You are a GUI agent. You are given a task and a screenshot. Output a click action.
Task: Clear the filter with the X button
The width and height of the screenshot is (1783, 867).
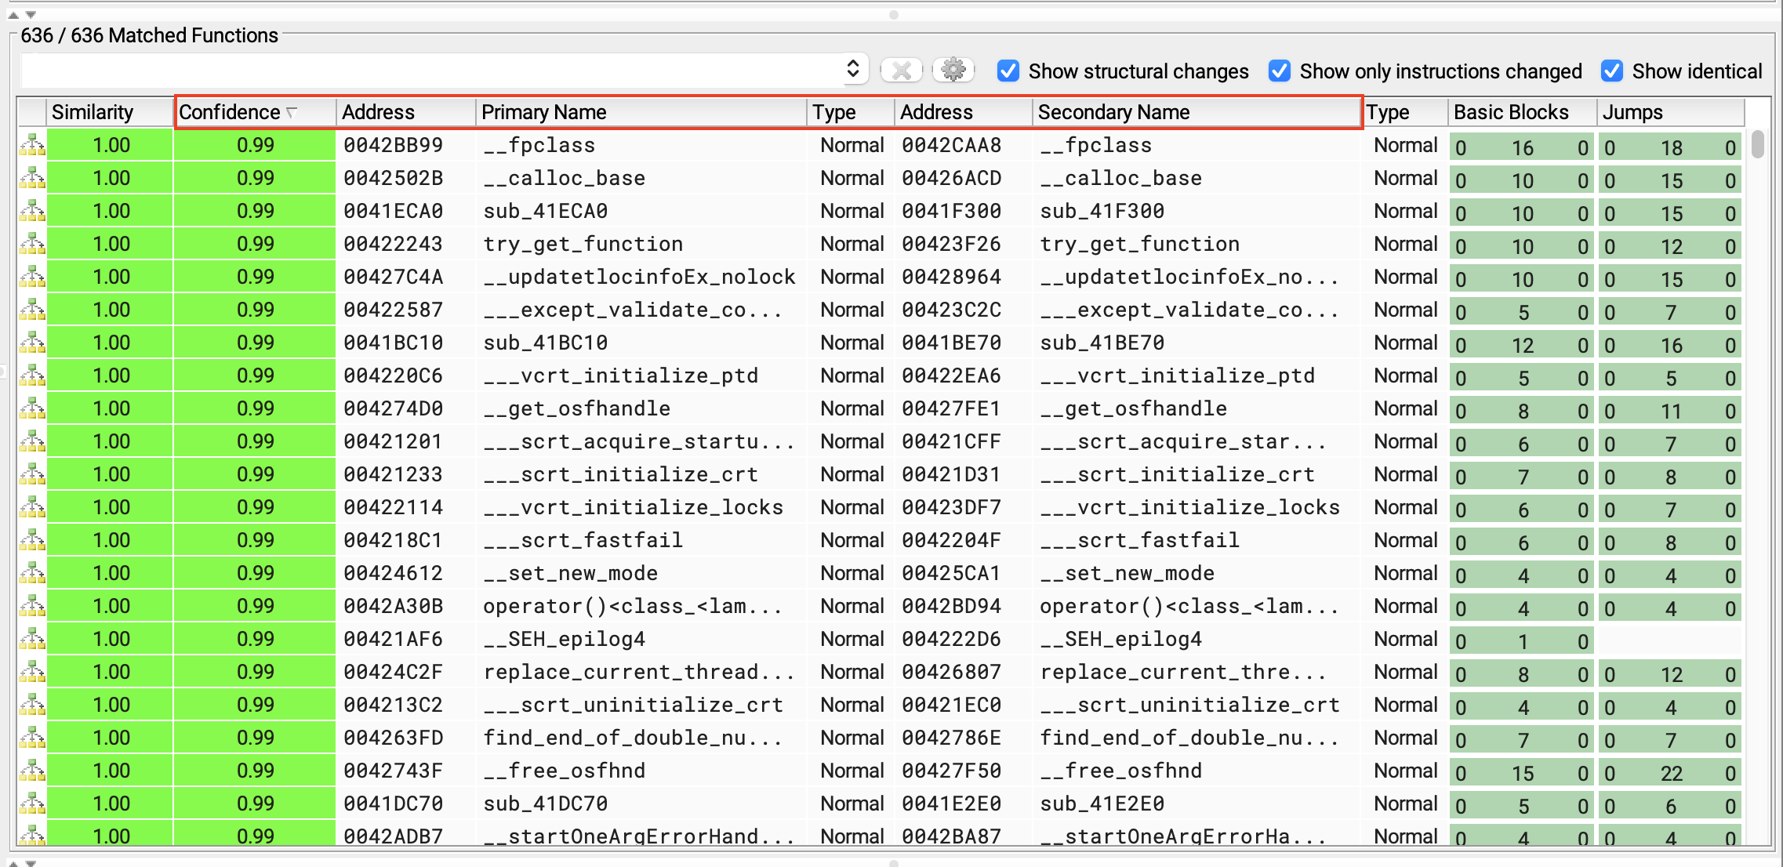pos(902,71)
